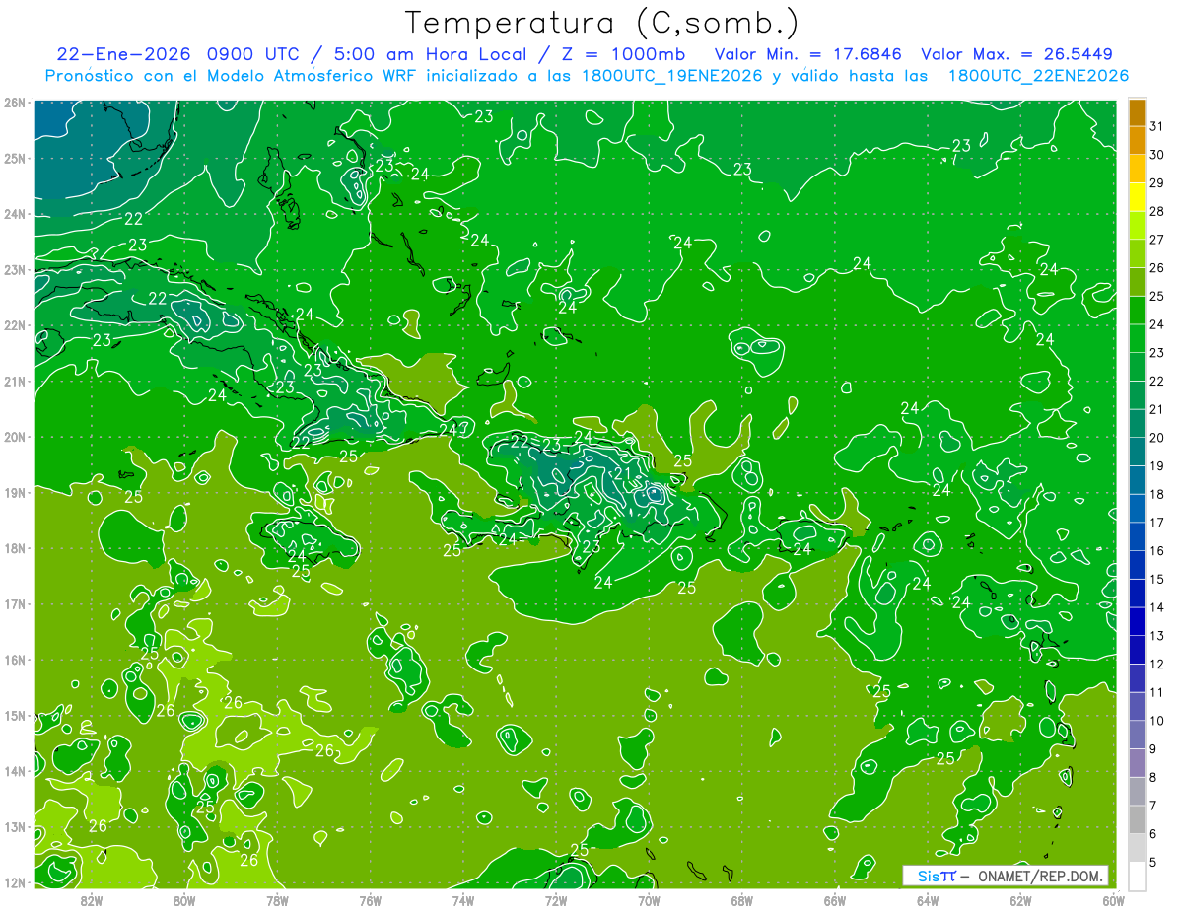Select the 'Valor Min. = 17.6846' readout
The height and width of the screenshot is (914, 1183).
[x=808, y=54]
